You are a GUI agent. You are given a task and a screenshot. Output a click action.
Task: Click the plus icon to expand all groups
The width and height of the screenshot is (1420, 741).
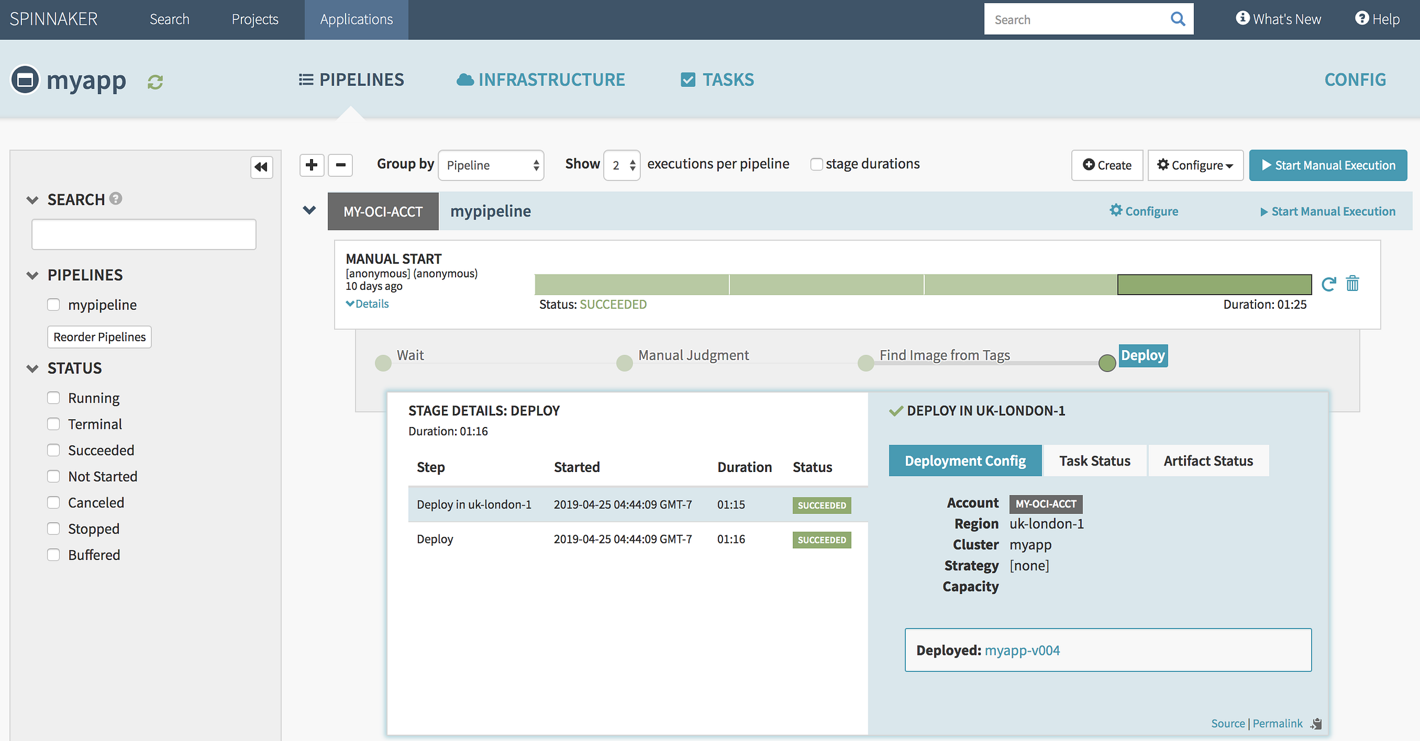coord(312,165)
